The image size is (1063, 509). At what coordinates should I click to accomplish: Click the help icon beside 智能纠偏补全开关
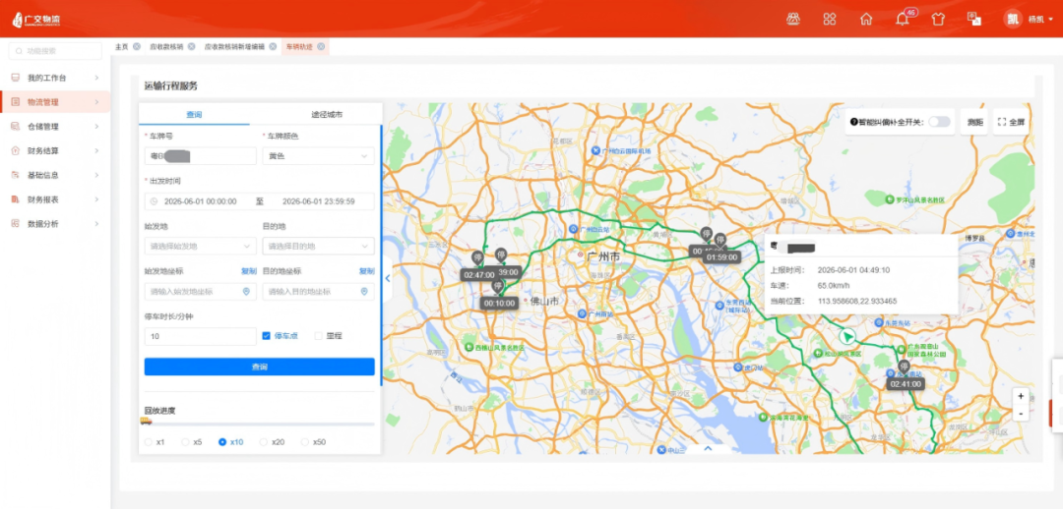click(854, 123)
